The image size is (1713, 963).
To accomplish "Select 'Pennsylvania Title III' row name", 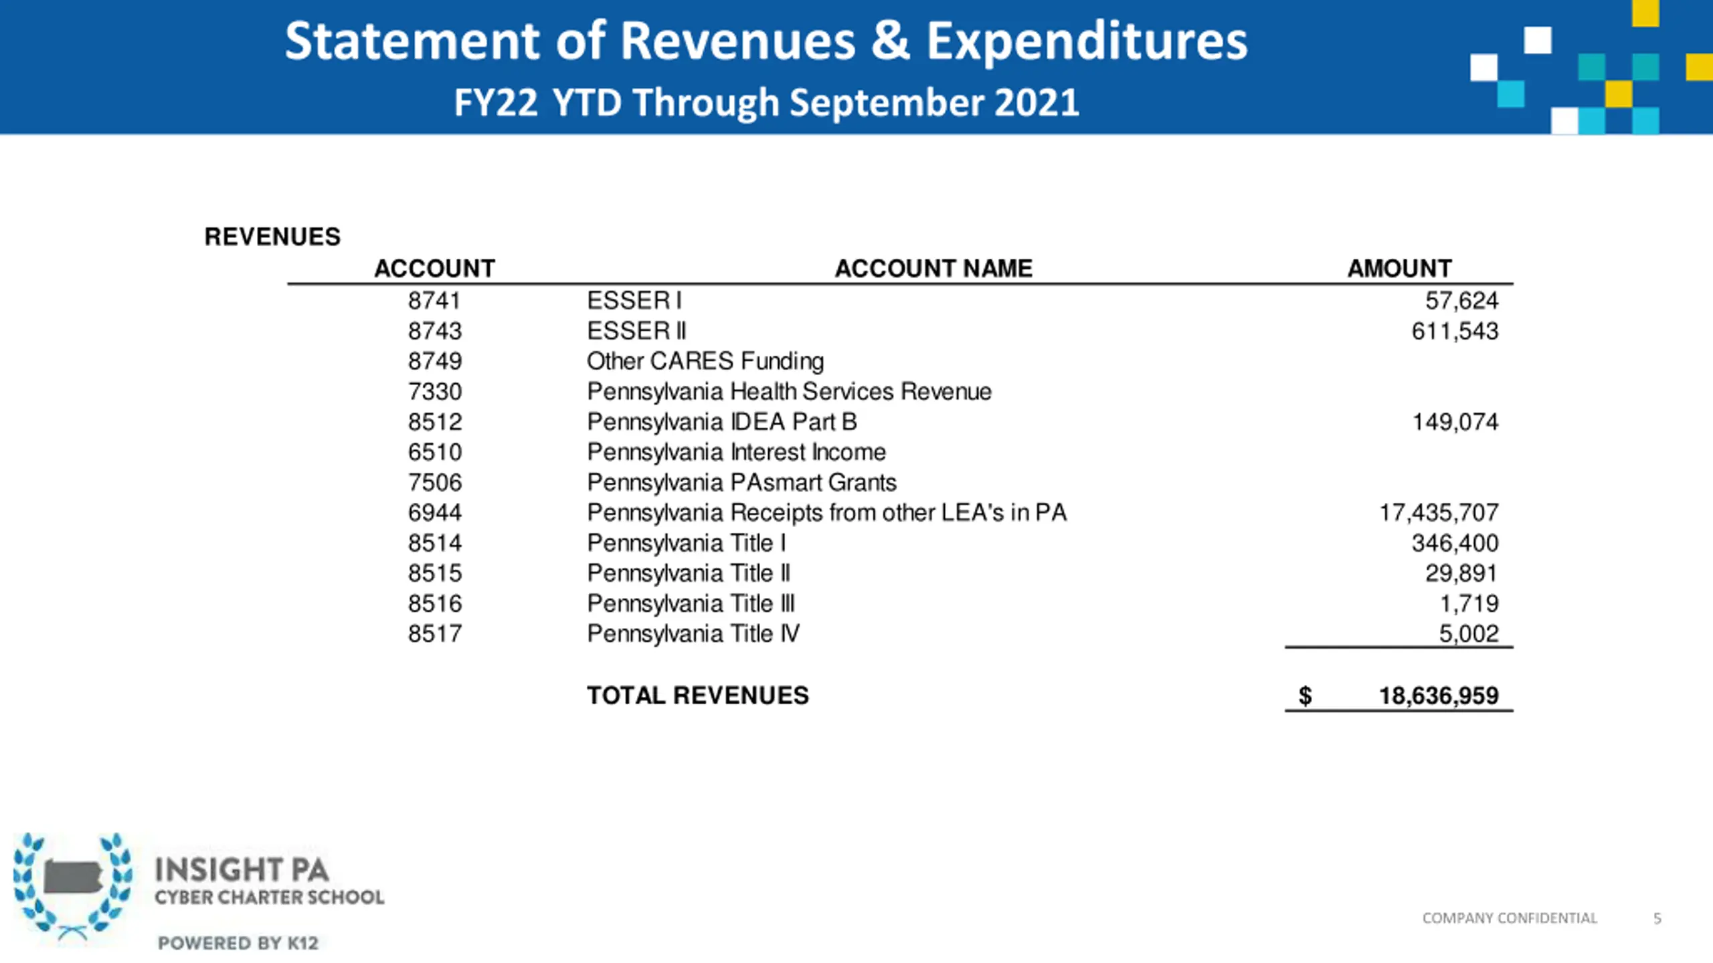I will point(691,604).
